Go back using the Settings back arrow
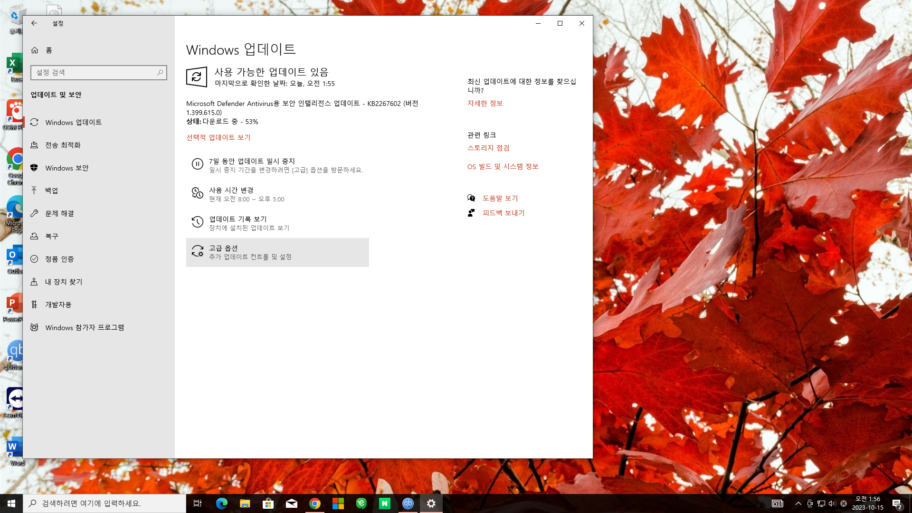Image resolution: width=912 pixels, height=513 pixels. [x=34, y=23]
